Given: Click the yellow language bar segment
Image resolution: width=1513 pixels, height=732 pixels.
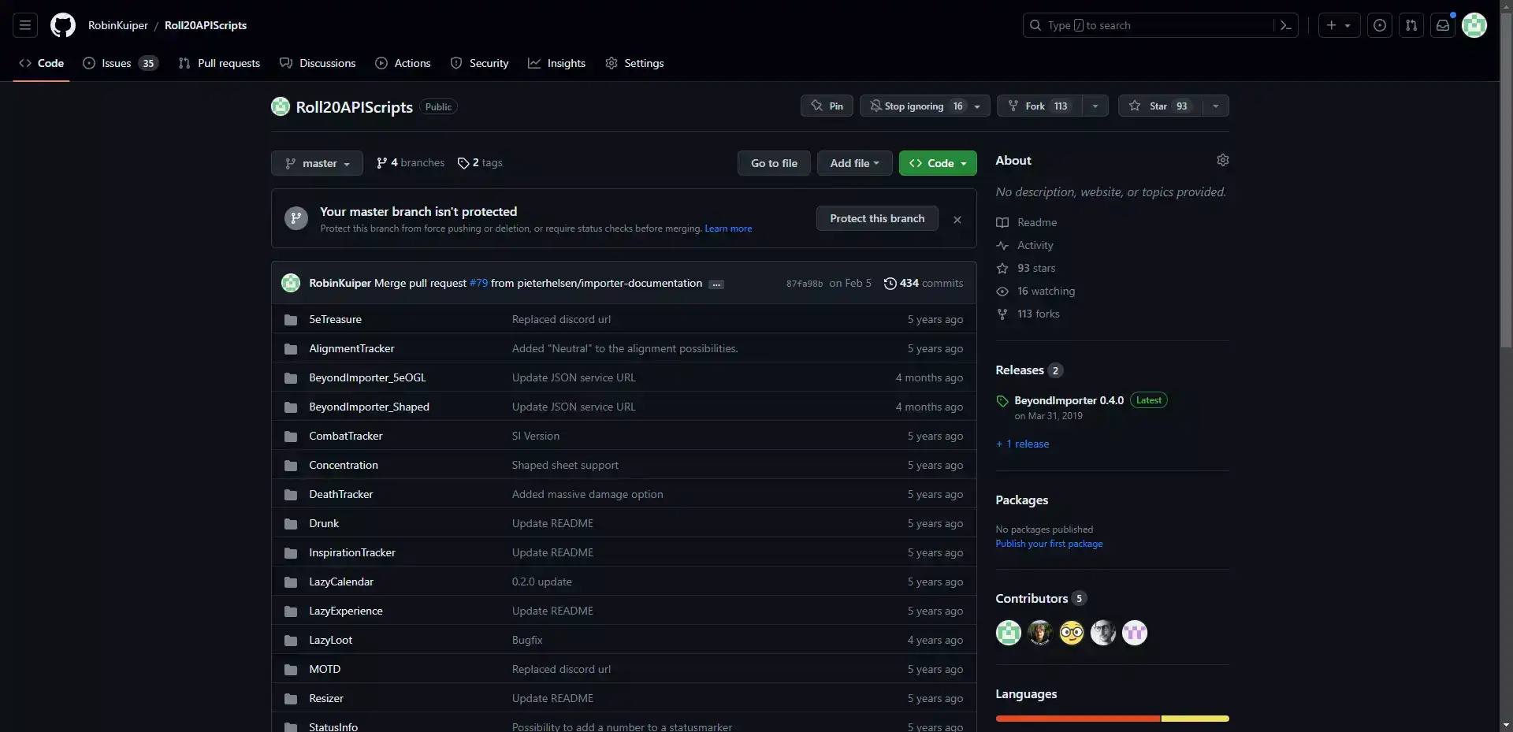Looking at the screenshot, I should click(1195, 719).
